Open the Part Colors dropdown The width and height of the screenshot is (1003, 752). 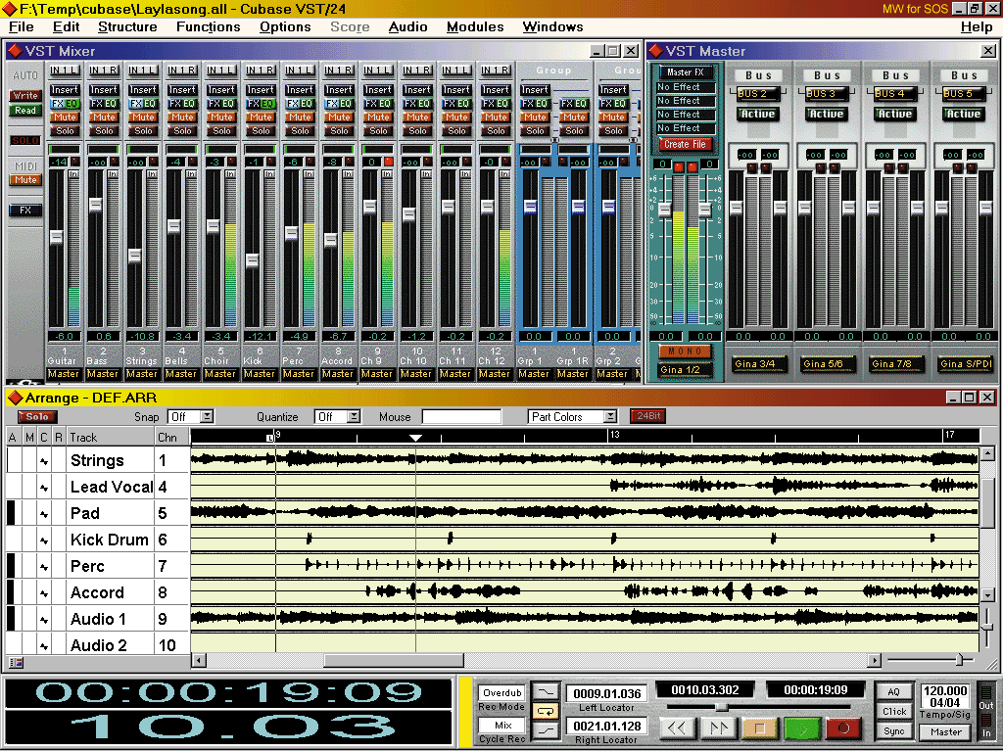[x=572, y=415]
